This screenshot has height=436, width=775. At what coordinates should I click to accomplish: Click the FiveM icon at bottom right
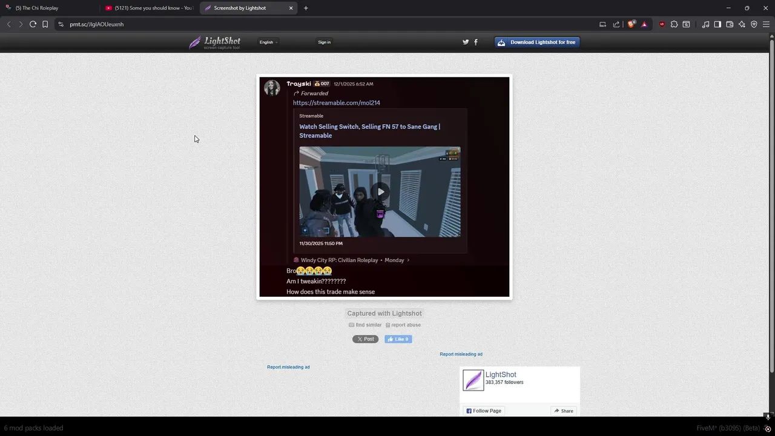coord(768,428)
